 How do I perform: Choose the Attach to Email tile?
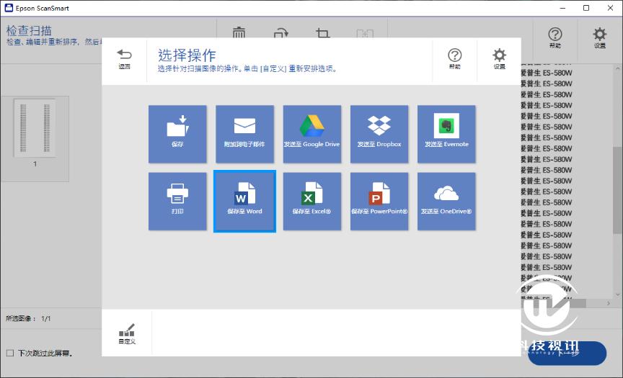(244, 134)
